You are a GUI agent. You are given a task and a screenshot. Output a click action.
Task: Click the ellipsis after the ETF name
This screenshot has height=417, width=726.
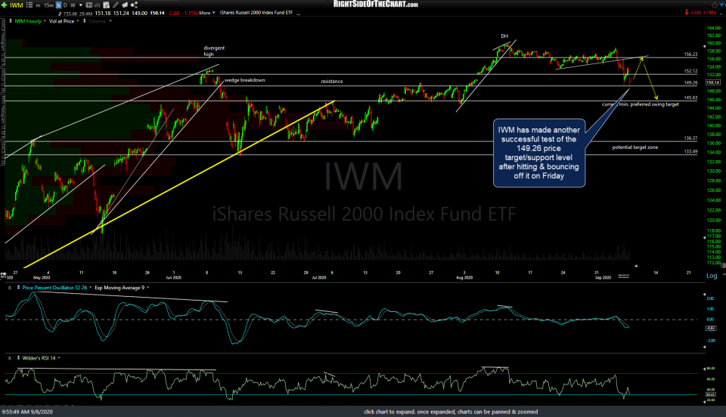pos(298,13)
